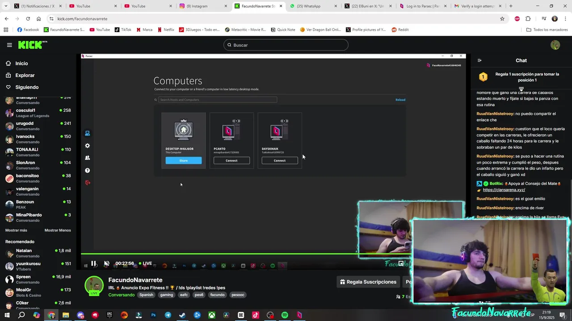
Task: Reload the page in Chrome
Action: [28, 19]
